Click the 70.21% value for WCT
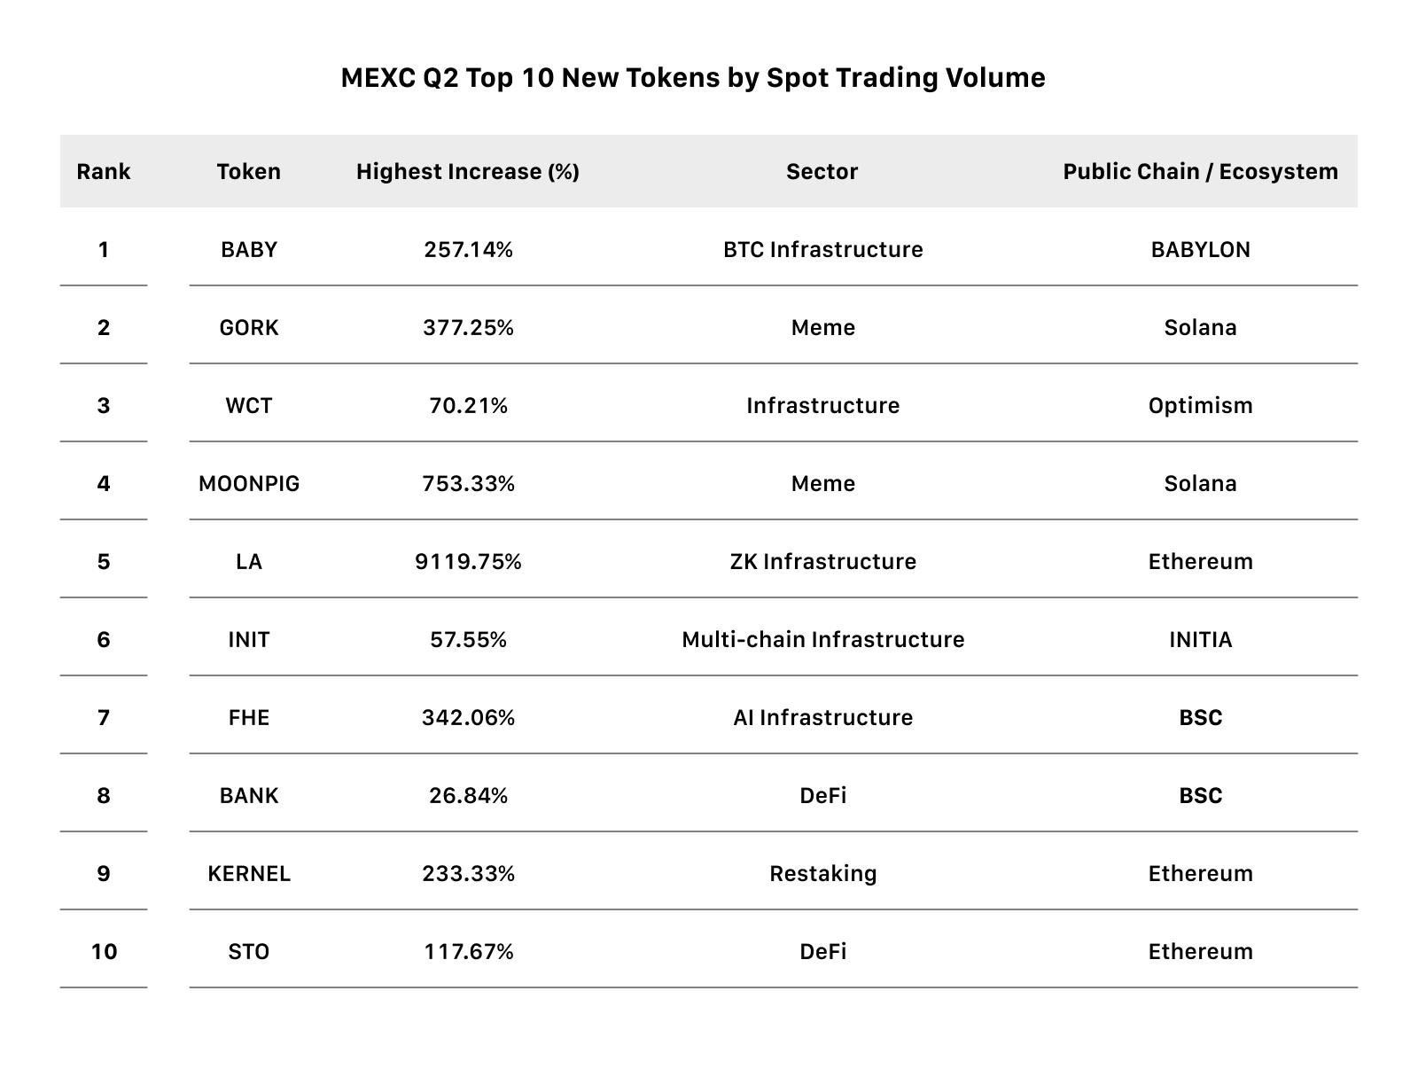This screenshot has height=1069, width=1418. [468, 406]
